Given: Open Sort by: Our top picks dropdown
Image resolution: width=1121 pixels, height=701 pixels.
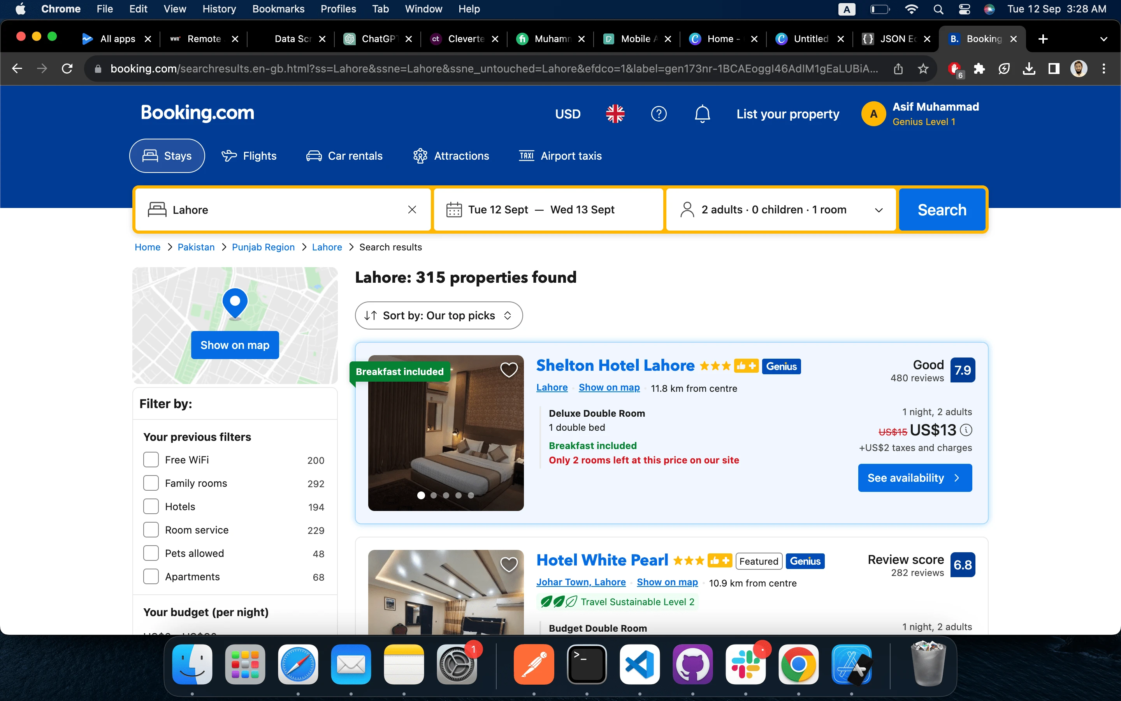Looking at the screenshot, I should click(439, 316).
